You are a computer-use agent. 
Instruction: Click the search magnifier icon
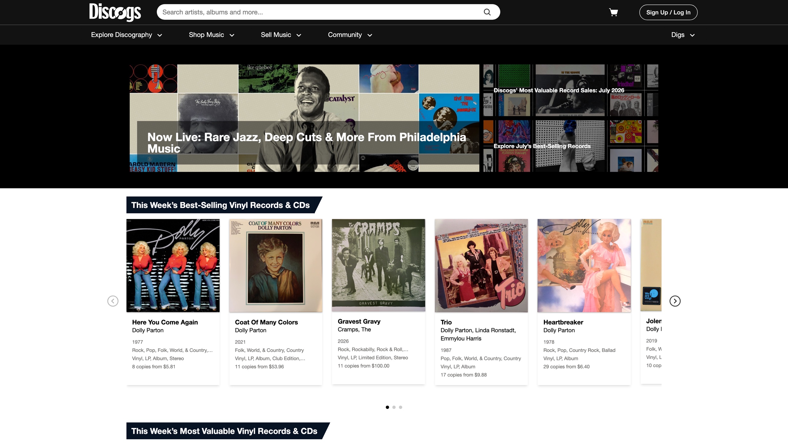point(487,12)
